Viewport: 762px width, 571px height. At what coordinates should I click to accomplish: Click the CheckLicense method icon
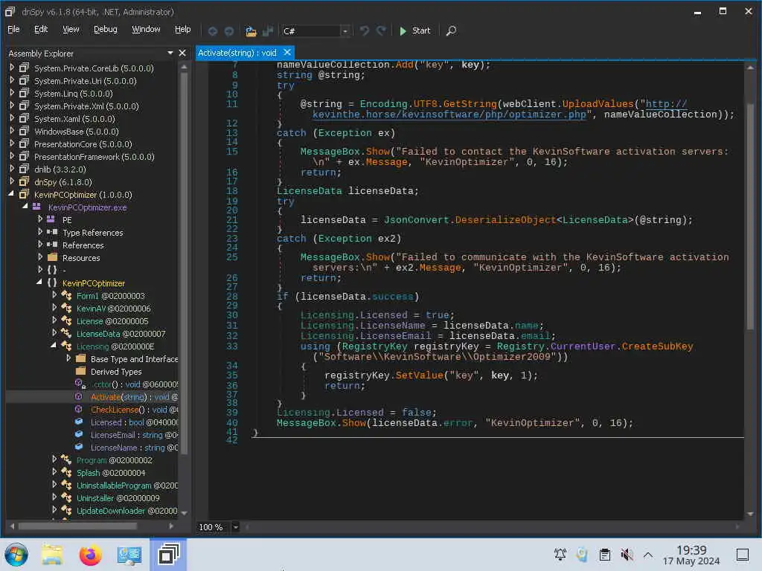pos(79,410)
